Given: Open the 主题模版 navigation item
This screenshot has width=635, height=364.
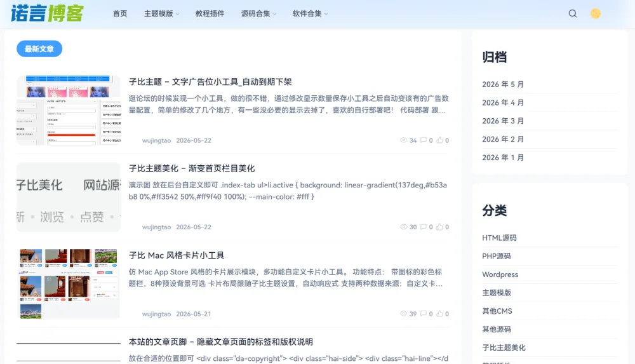Looking at the screenshot, I should point(158,13).
